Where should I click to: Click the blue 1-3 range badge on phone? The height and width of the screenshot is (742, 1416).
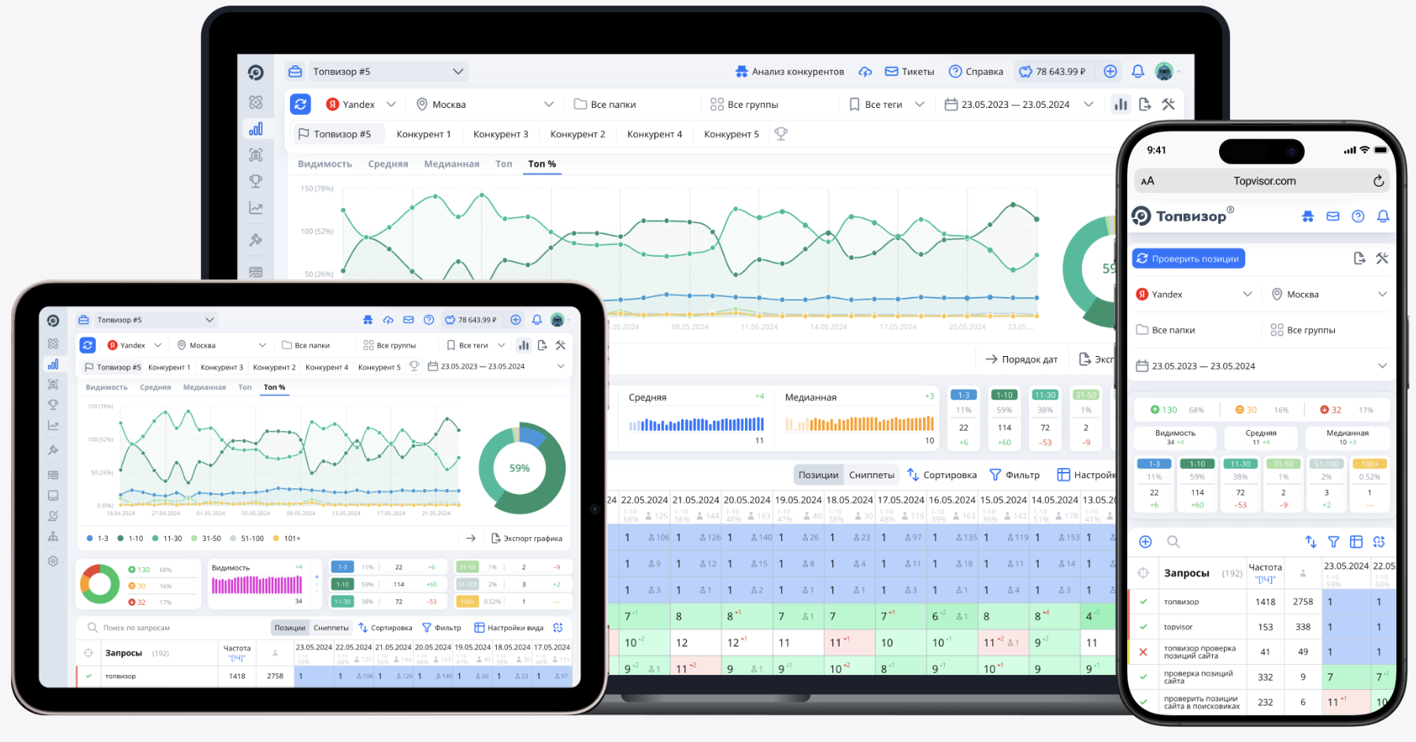(x=1154, y=464)
